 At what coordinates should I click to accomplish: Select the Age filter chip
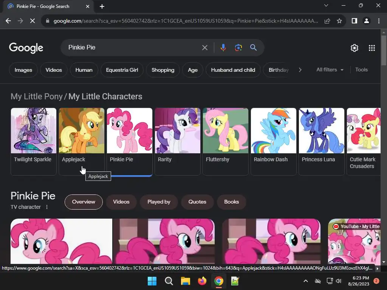pos(193,70)
